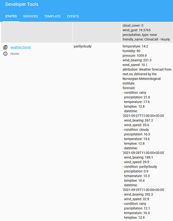Click the pressure 1009.9 attribute
Viewport: 173px width, 221px height.
135,56
